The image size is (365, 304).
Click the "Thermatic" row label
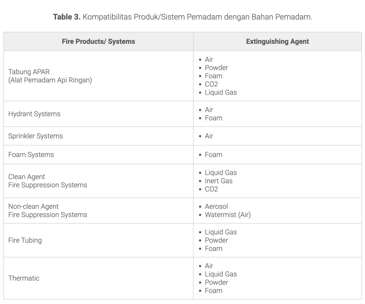24,278
